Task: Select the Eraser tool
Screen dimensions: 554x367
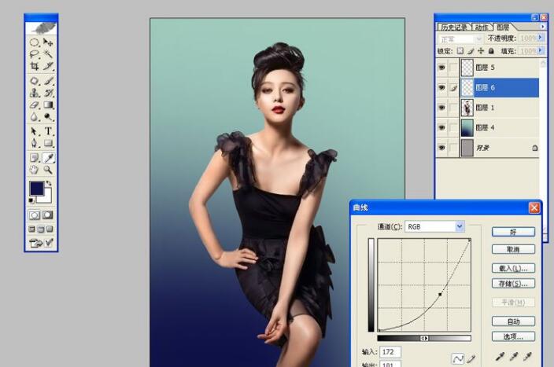Action: click(34, 105)
